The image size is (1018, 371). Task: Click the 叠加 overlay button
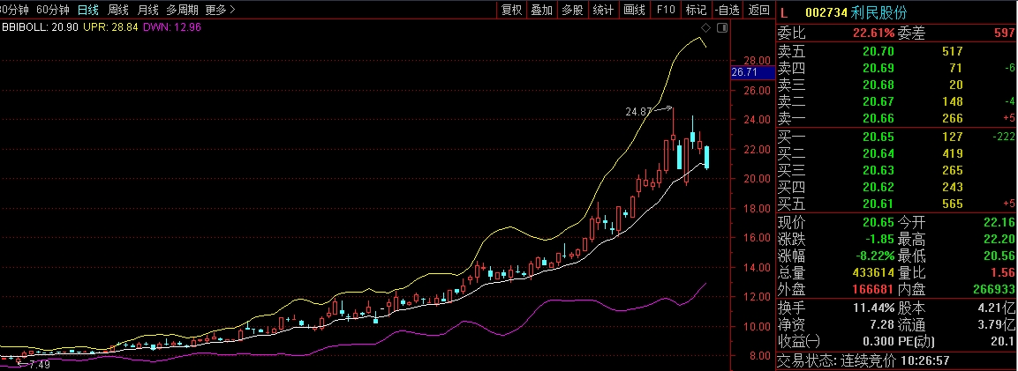541,10
